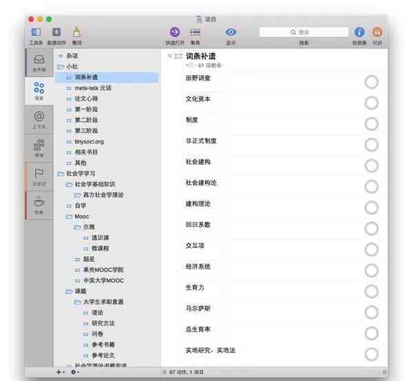
Task: Click the 新建动作 new action icon
Action: click(56, 32)
